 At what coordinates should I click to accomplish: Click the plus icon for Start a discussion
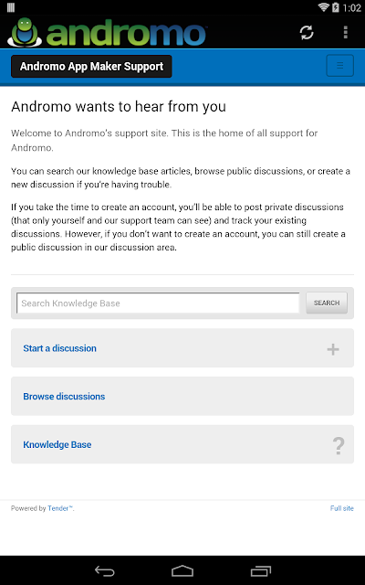333,349
